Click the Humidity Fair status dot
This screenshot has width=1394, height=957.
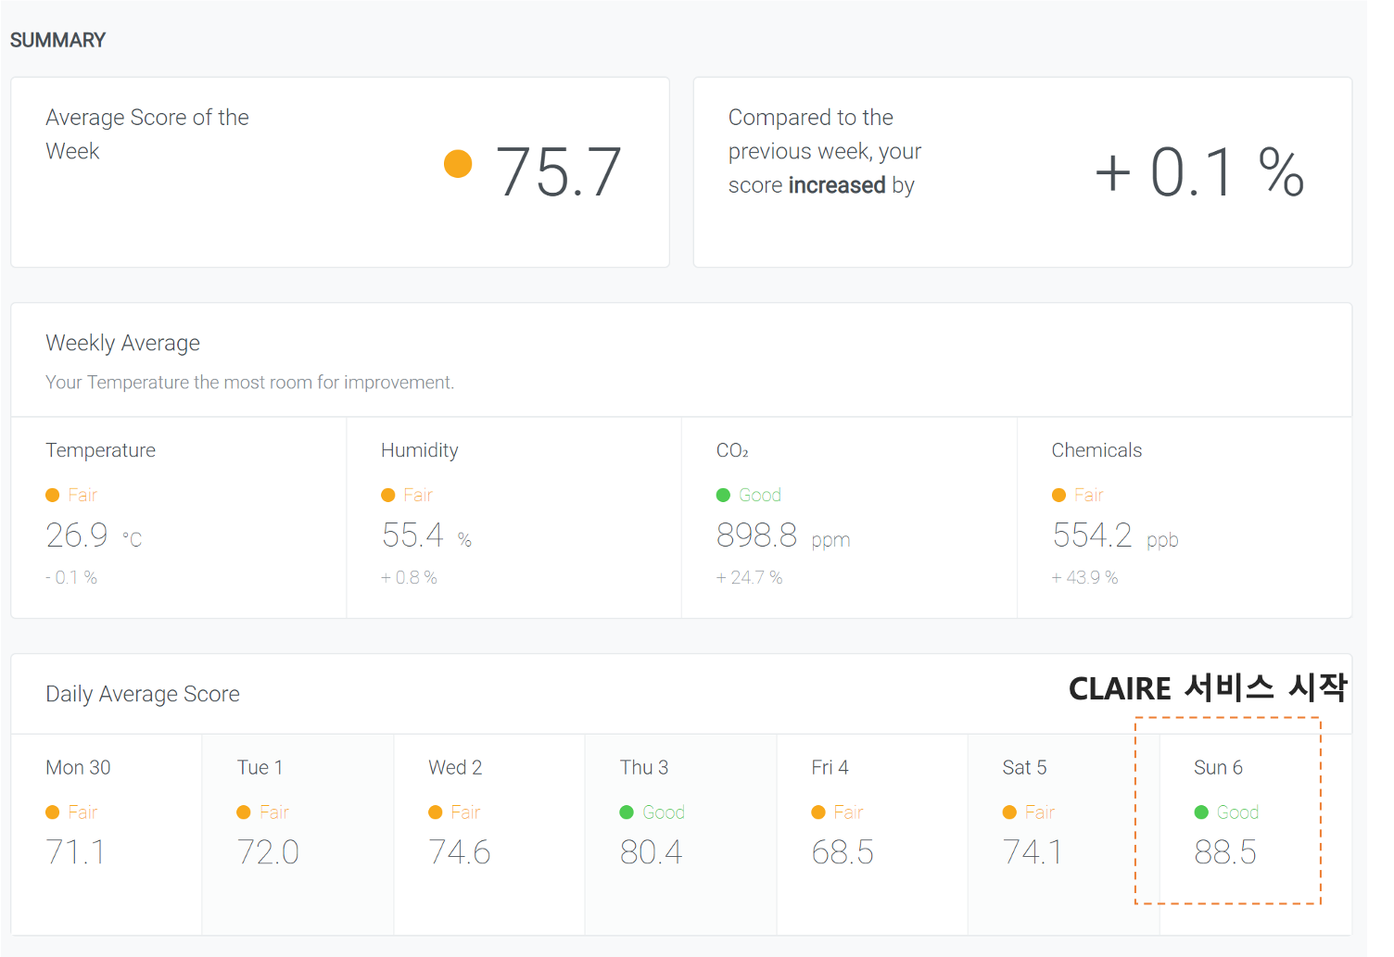[388, 496]
